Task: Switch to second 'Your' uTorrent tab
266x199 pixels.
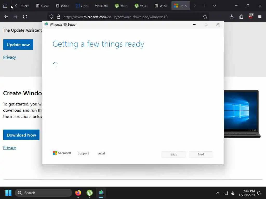Action: 141,6
